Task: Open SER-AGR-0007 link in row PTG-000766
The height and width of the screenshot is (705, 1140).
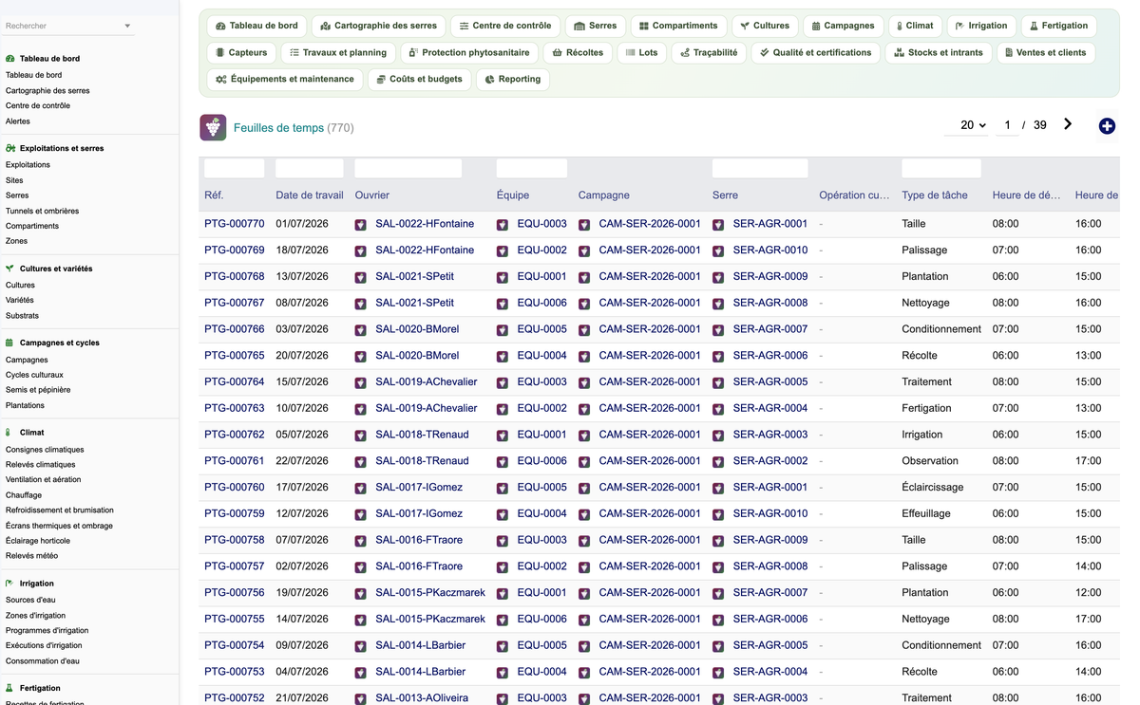Action: pos(770,329)
